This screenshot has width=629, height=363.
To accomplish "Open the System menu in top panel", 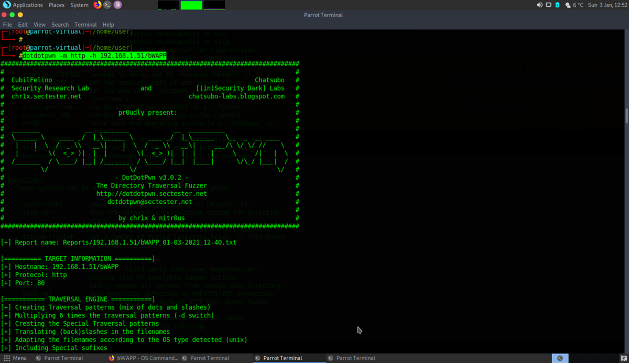I will click(79, 5).
